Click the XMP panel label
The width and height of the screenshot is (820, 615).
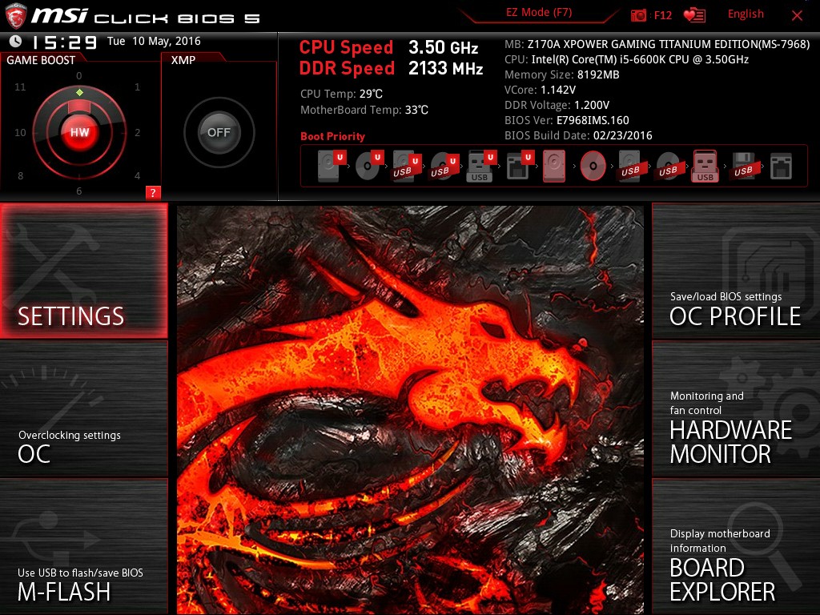pyautogui.click(x=183, y=60)
